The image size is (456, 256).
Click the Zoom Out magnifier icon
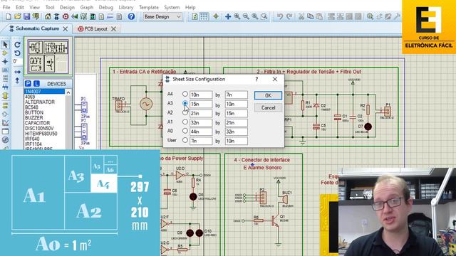[246, 16]
